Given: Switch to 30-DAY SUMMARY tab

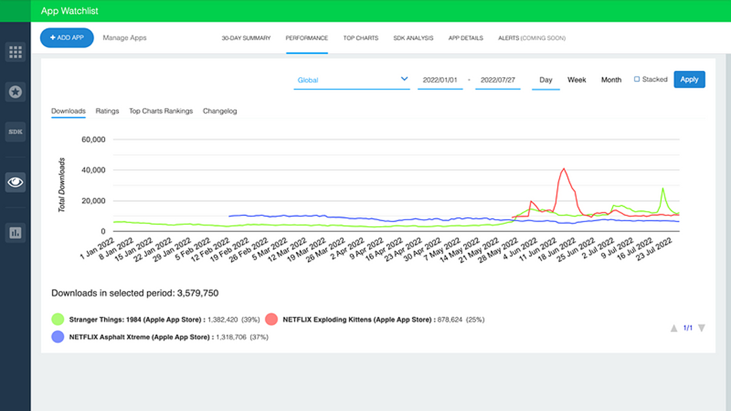Looking at the screenshot, I should click(246, 38).
